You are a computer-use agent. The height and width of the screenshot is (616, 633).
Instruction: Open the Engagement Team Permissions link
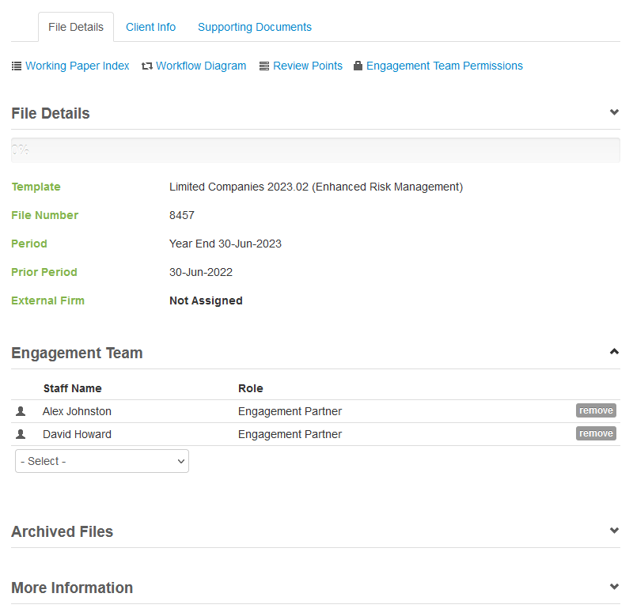[x=444, y=66]
